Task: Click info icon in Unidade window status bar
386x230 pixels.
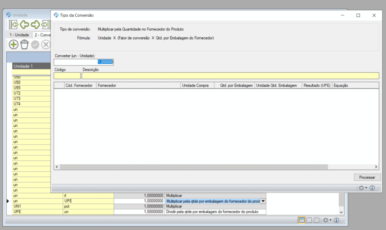Action: pos(337,220)
